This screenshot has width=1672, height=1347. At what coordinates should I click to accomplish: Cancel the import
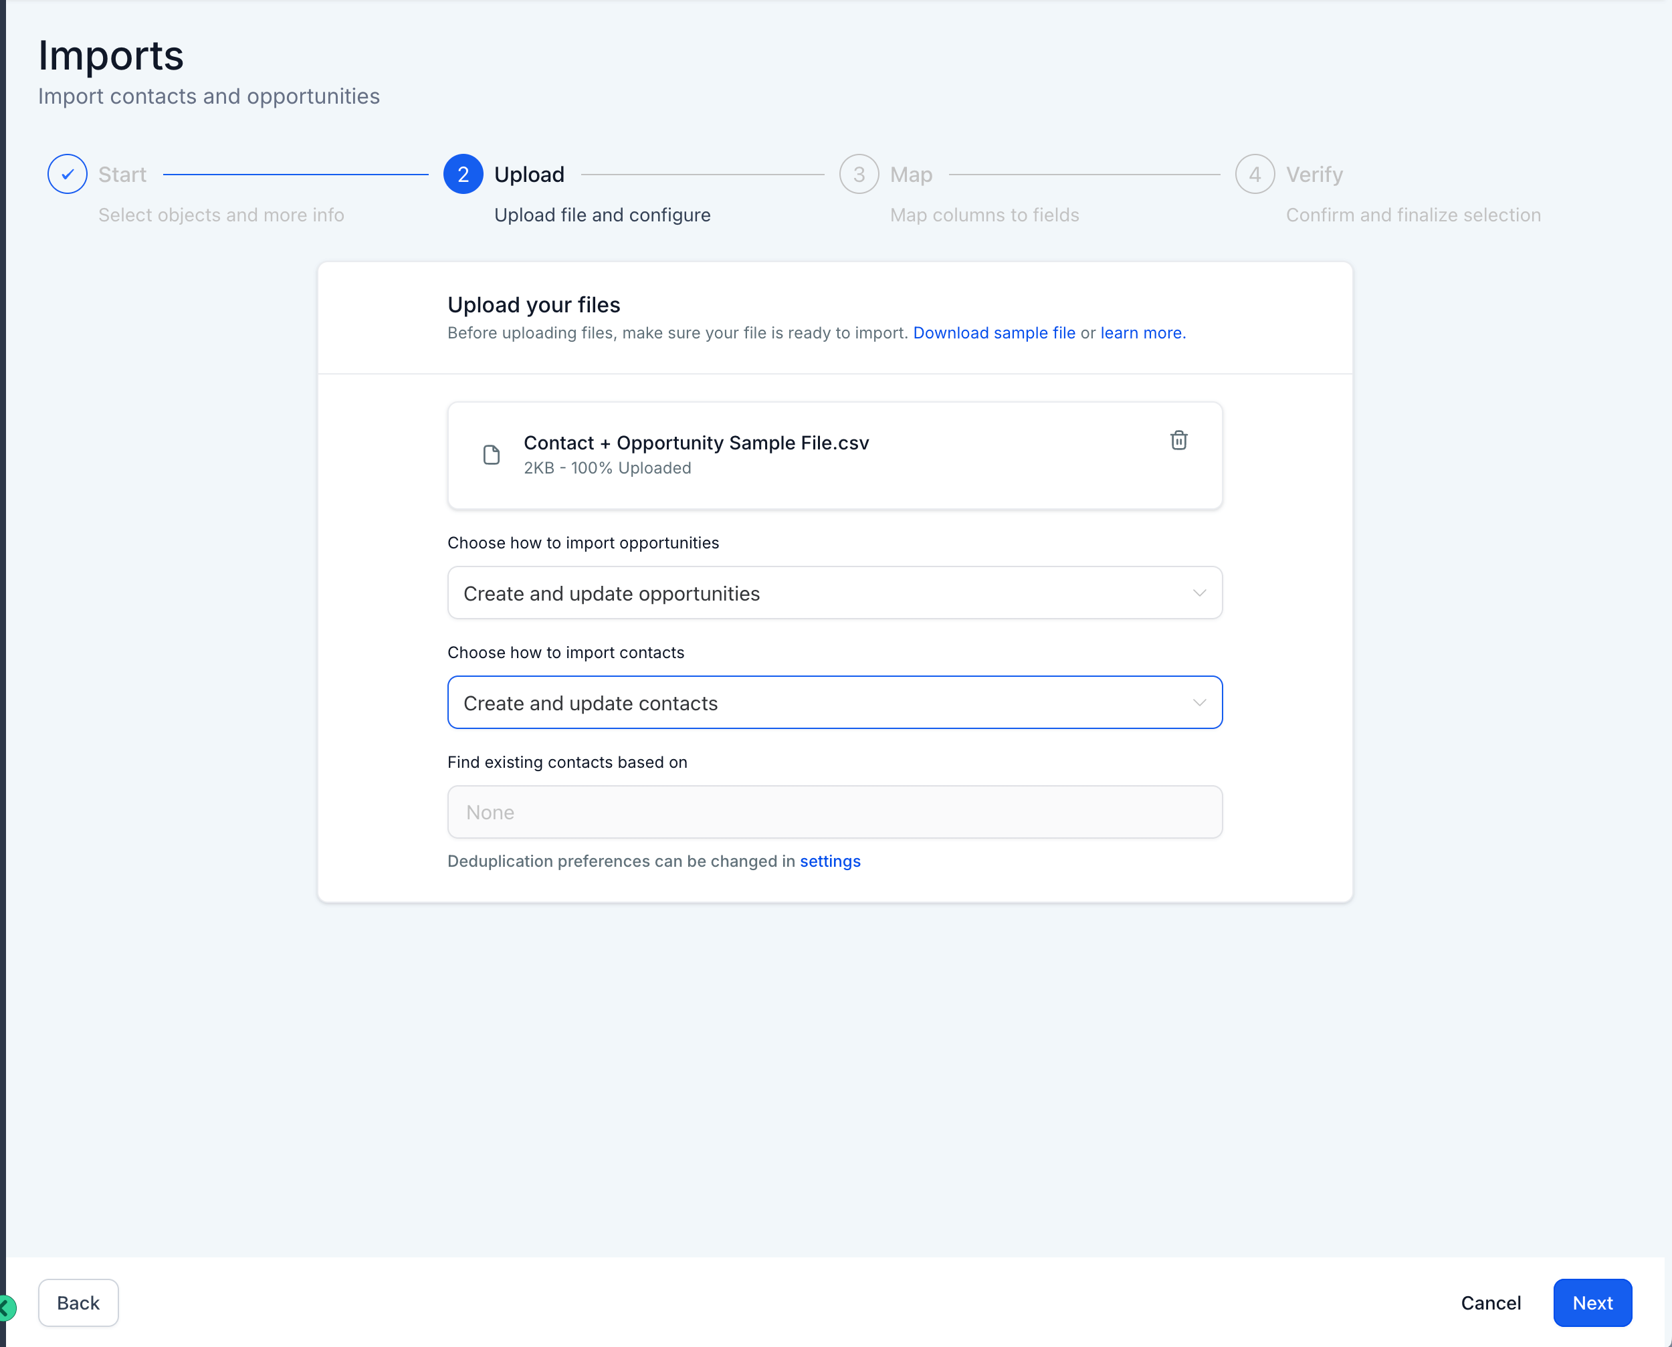[1491, 1303]
